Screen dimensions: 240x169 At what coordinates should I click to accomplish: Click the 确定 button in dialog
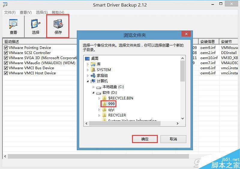pyautogui.click(x=145, y=139)
